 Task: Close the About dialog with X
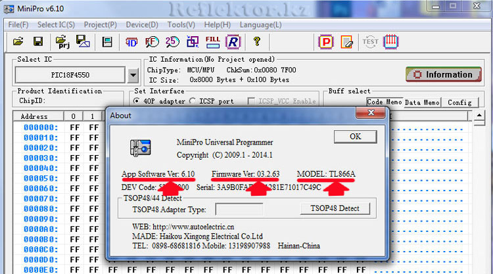pos(371,112)
